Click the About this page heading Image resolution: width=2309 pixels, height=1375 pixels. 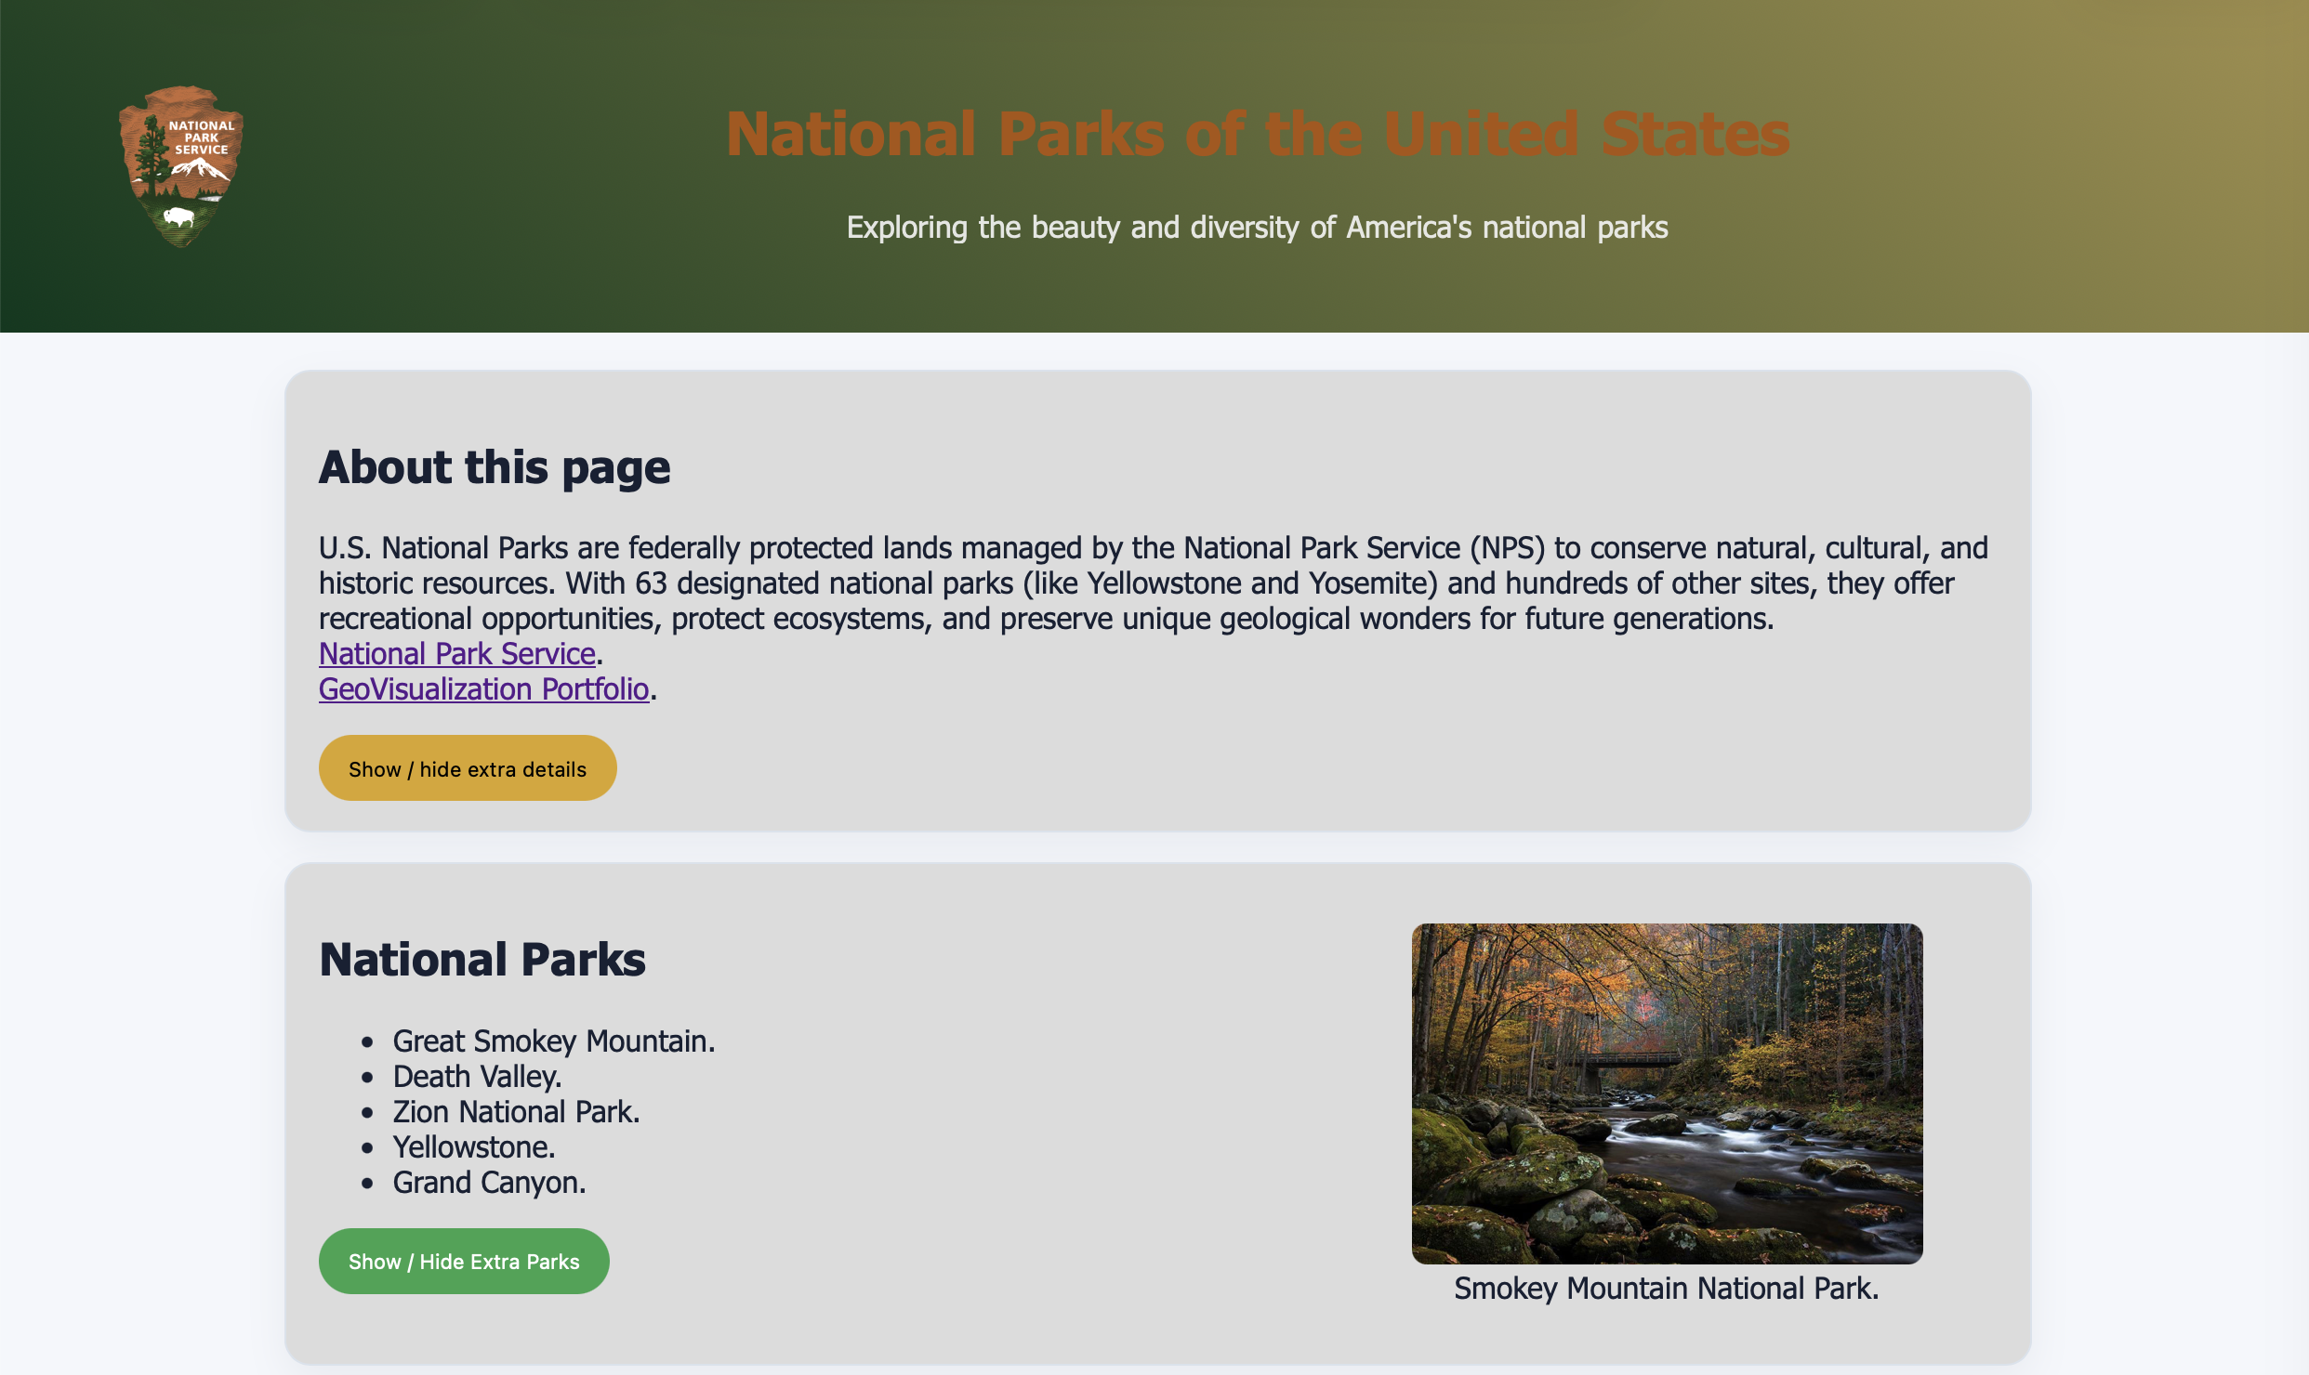[495, 467]
